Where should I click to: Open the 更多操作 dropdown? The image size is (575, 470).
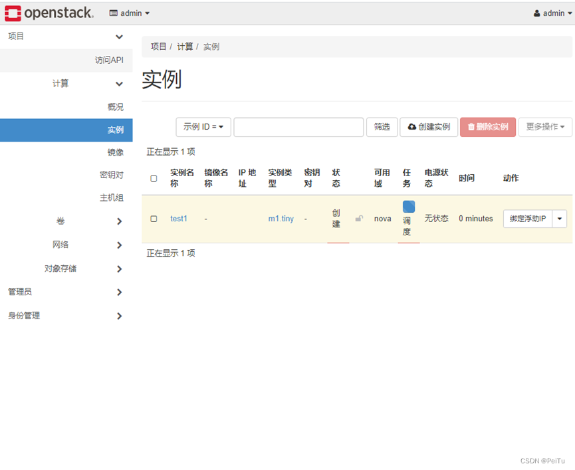pos(545,127)
